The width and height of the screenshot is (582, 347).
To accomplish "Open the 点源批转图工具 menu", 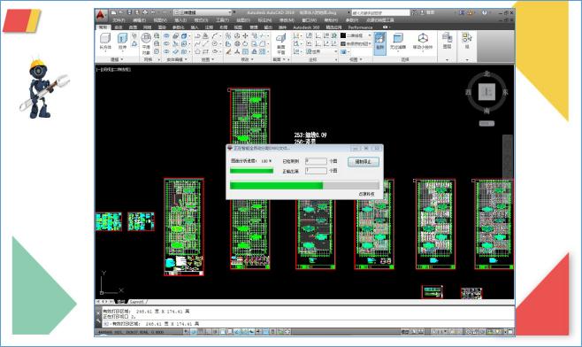I will (x=379, y=20).
